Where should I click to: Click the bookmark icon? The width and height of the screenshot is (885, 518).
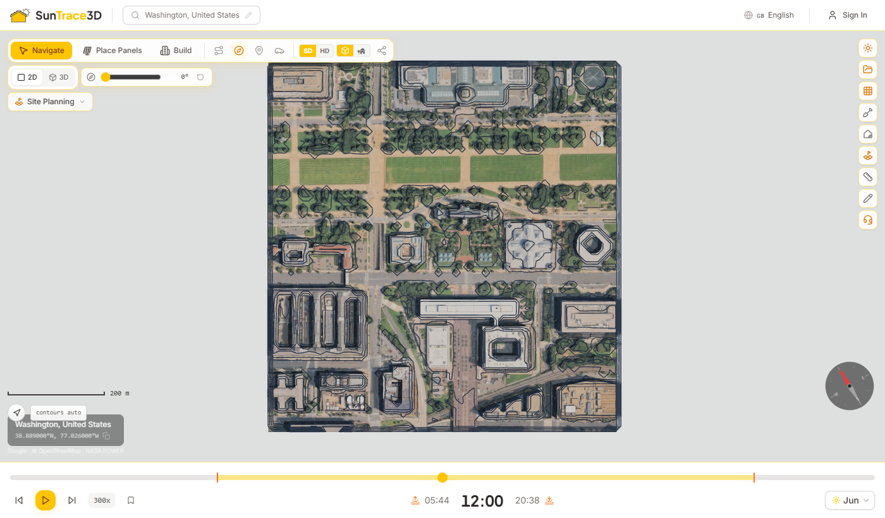(131, 500)
